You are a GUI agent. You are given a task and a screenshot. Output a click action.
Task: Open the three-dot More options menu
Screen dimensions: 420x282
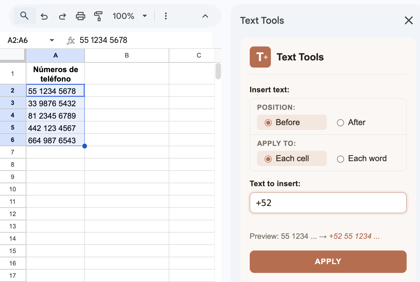coord(166,16)
